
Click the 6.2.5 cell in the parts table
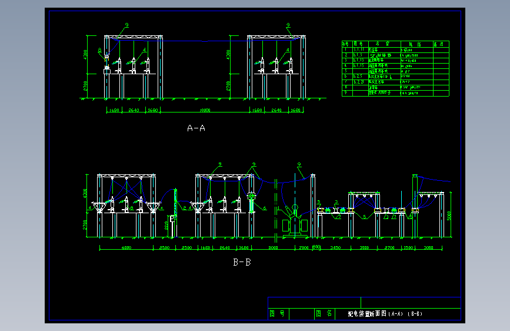click(358, 76)
